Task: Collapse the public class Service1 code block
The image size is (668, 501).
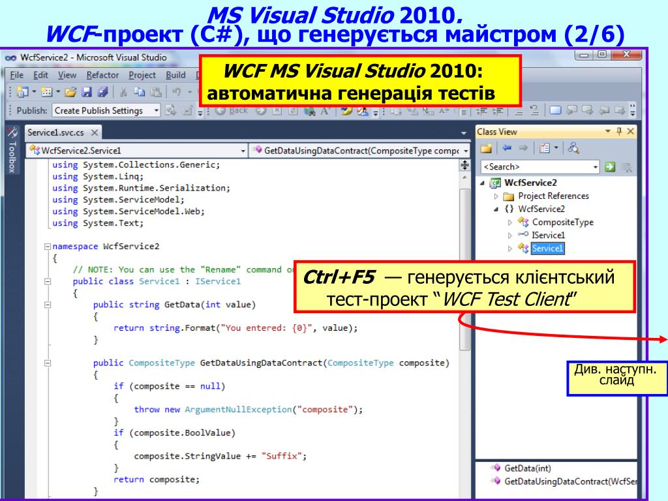Action: (x=48, y=281)
